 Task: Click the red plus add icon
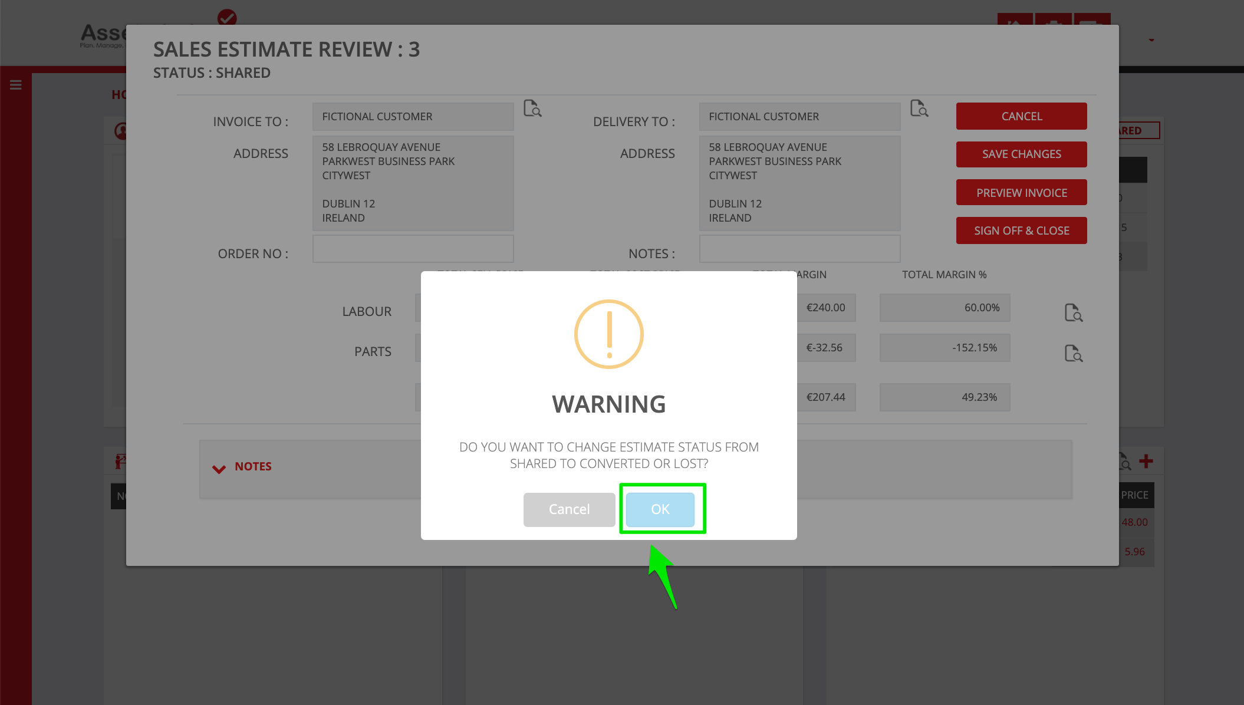pos(1146,462)
